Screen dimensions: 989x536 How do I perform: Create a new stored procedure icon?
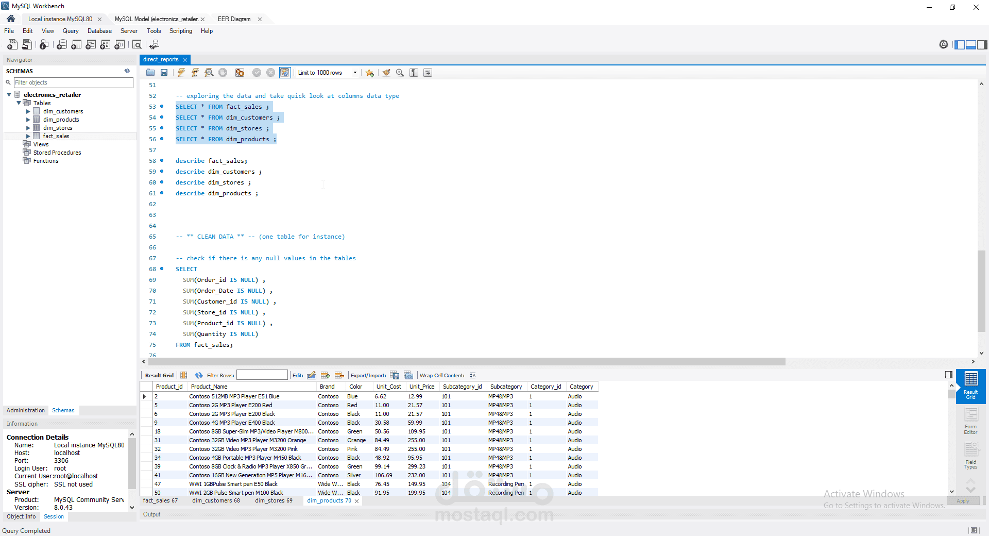105,45
